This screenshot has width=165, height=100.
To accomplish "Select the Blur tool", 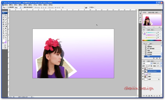I will pos(4,28).
